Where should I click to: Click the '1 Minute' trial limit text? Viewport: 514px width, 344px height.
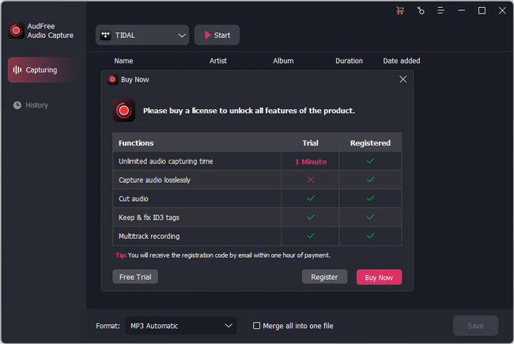pos(311,161)
